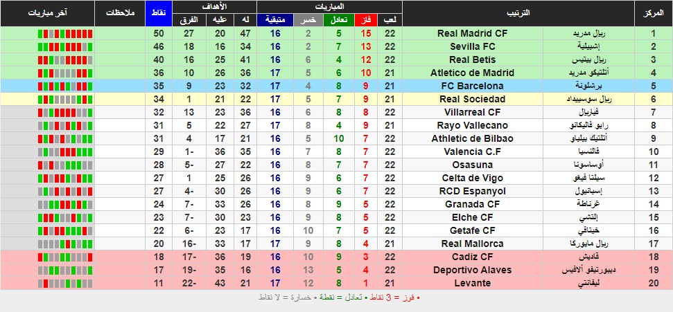673x312 pixels.
Task: Click Cadiz CF's recent form indicator bars
Action: pyautogui.click(x=65, y=257)
